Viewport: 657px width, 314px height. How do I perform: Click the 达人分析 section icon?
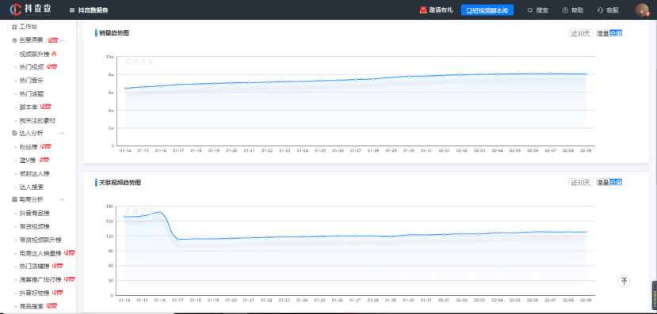click(x=14, y=134)
